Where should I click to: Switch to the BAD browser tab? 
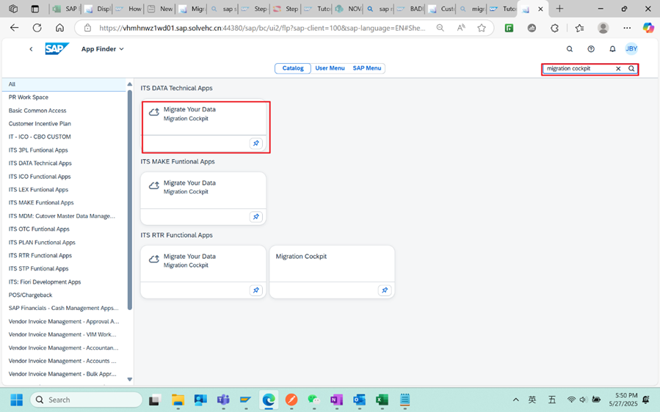(410, 8)
